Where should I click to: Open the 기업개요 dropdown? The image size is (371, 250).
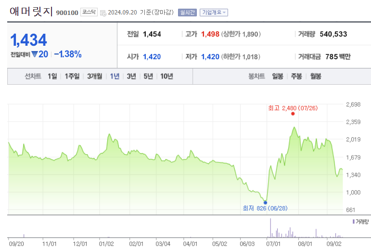coord(214,13)
